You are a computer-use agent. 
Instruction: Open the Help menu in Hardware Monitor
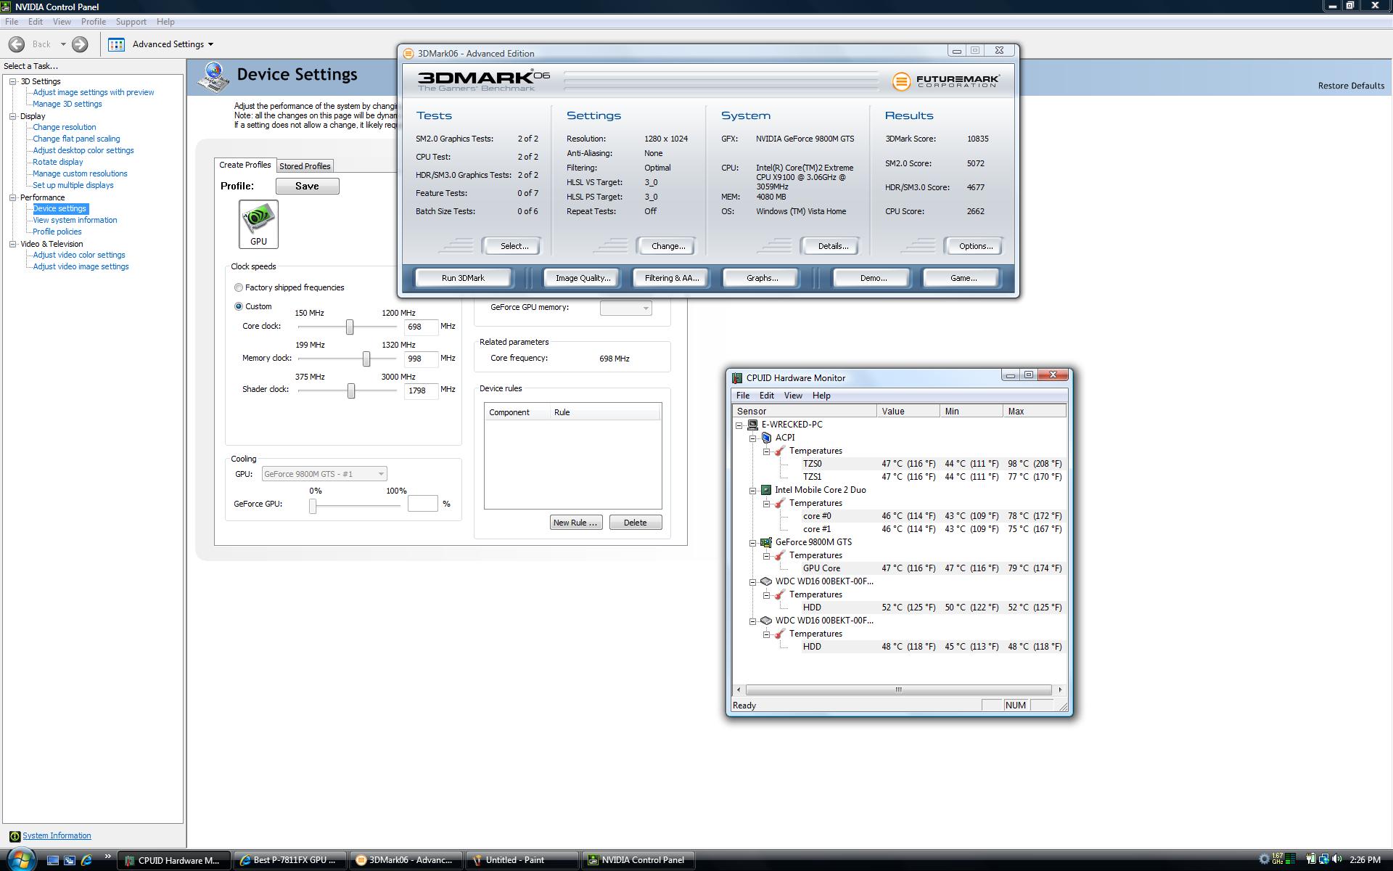pos(821,396)
